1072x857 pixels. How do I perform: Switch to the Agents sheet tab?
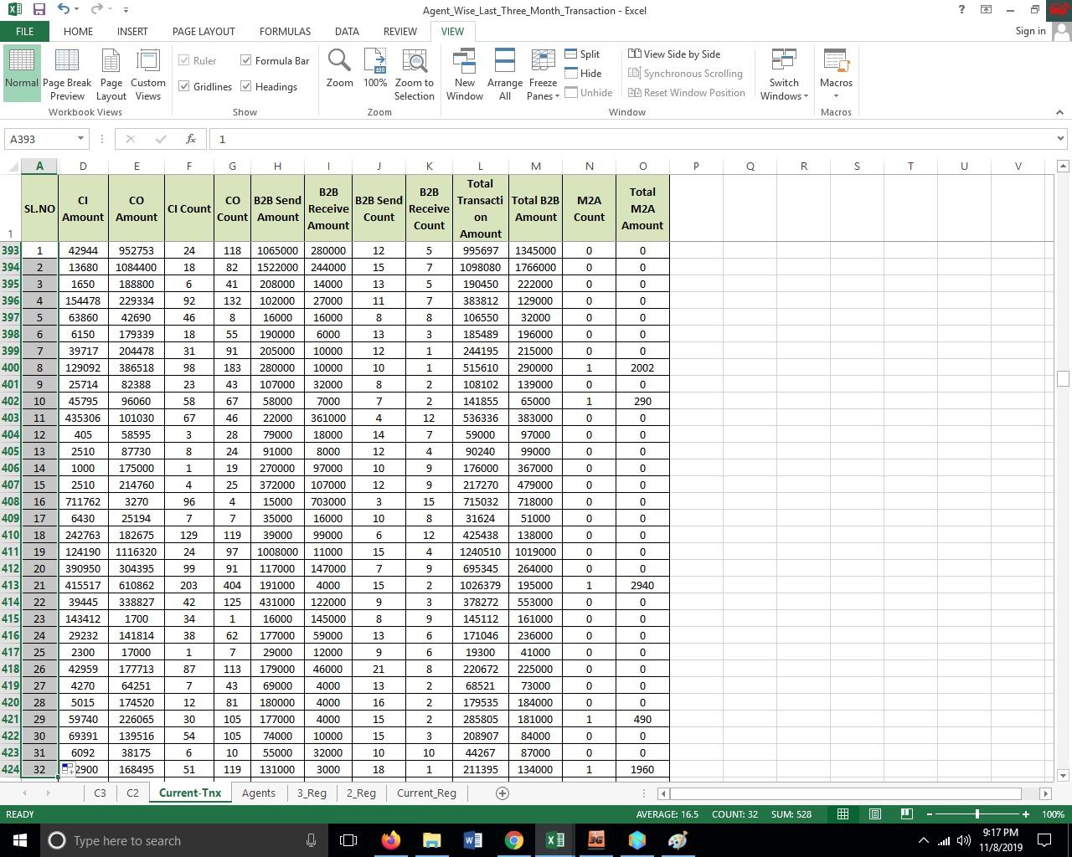click(258, 793)
